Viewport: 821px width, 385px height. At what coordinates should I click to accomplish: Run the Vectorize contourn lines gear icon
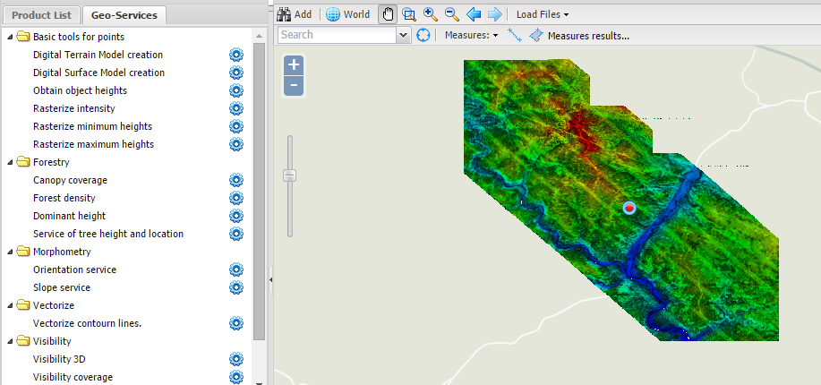[236, 323]
